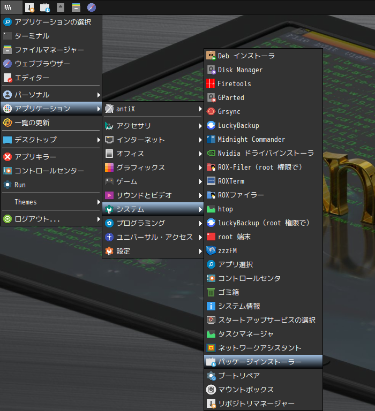
Task: Click the リポジトリマネージャー icon
Action: tap(211, 404)
